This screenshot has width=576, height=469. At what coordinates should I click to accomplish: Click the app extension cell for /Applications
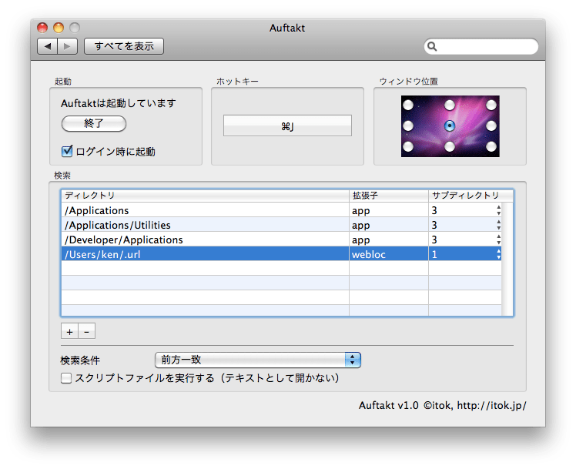coord(389,210)
